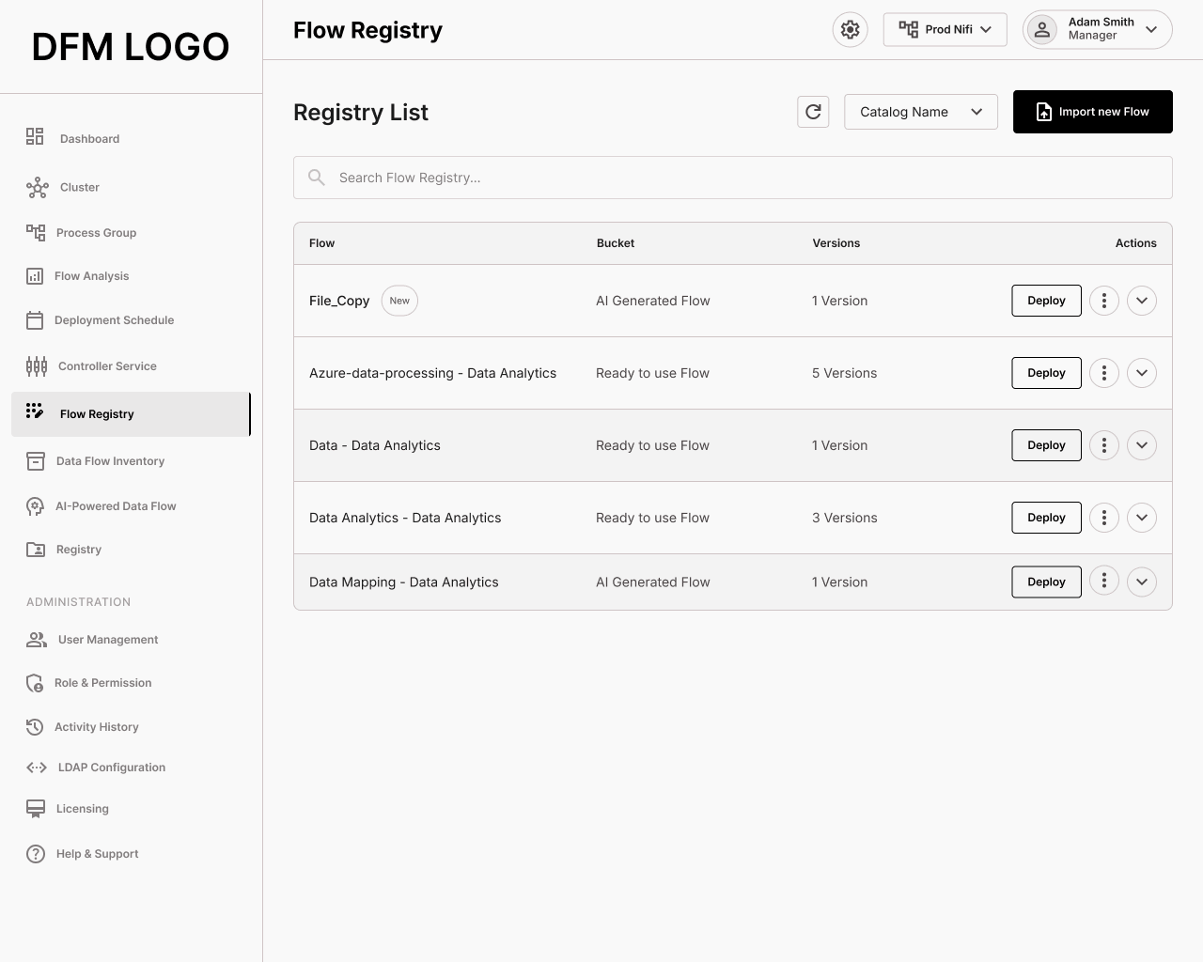Open the Flow Analysis menu item
This screenshot has height=962, width=1203.
(x=91, y=276)
